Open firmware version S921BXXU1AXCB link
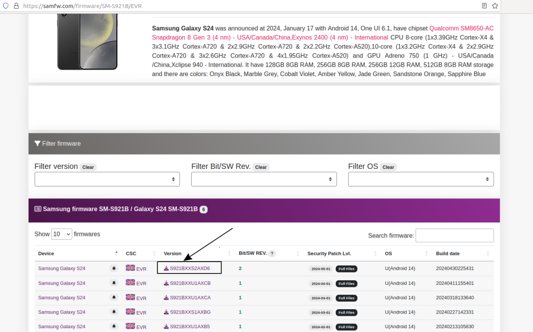Screen dimensions: 533x332 [190, 283]
